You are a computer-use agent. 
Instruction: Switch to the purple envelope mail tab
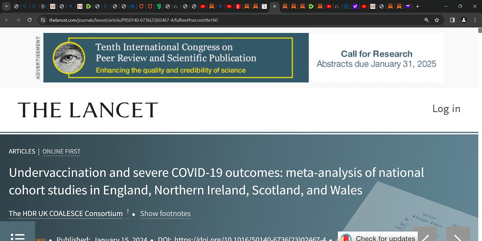pyautogui.click(x=408, y=6)
